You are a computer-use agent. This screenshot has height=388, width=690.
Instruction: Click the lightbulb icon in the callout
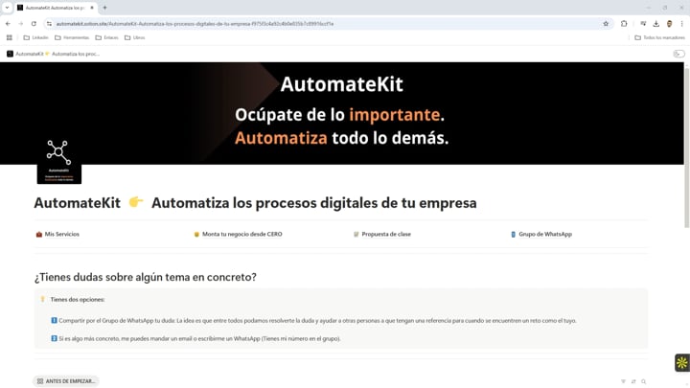(x=43, y=299)
